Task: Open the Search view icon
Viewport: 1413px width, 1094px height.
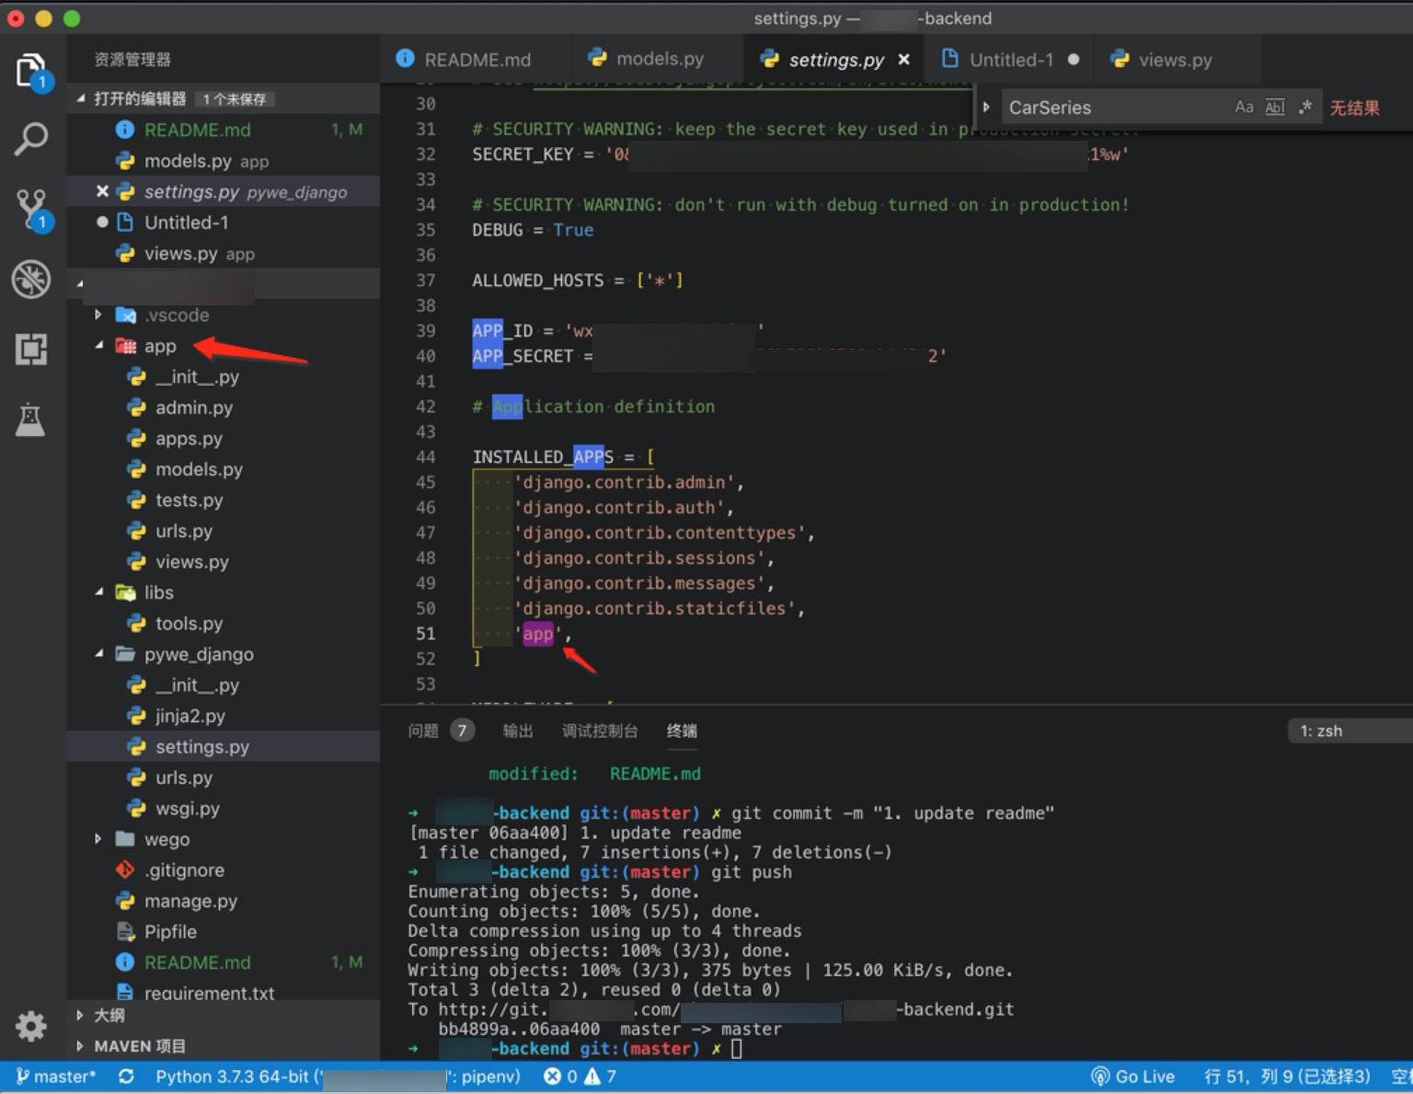Action: 30,139
